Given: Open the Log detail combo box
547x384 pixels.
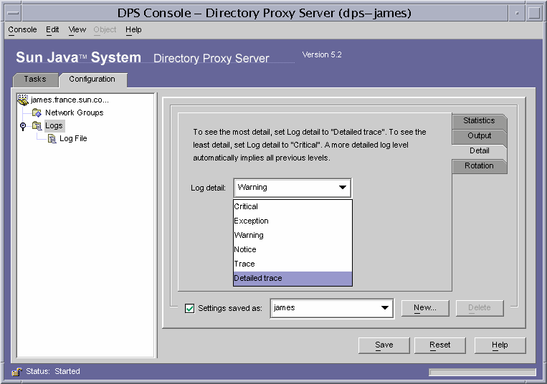Looking at the screenshot, I should click(x=292, y=188).
